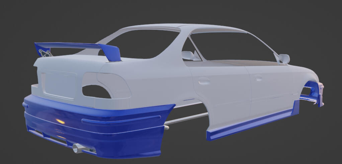Click the spoiler's left mounting bracket
This screenshot has width=342, height=164.
click(x=45, y=53)
